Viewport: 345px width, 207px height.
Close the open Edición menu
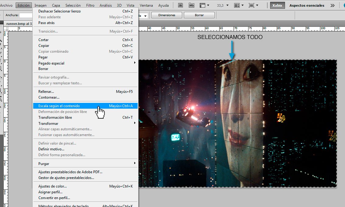23,5
